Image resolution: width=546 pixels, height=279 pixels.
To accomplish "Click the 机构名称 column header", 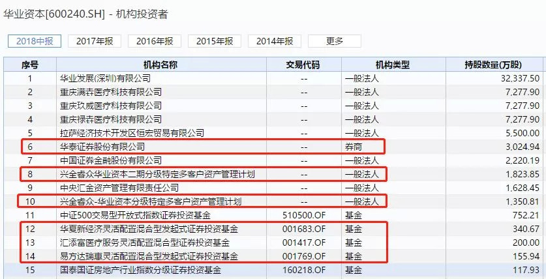I will pyautogui.click(x=161, y=65).
